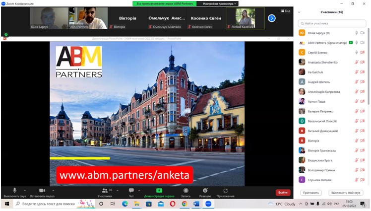Click Ira Galchuk's profile avatar
371x211 pixels.
(302, 72)
